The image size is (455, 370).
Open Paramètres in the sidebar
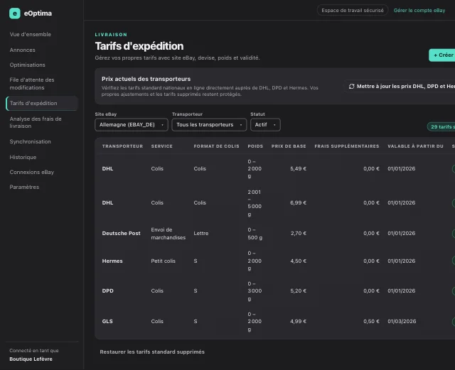[24, 187]
